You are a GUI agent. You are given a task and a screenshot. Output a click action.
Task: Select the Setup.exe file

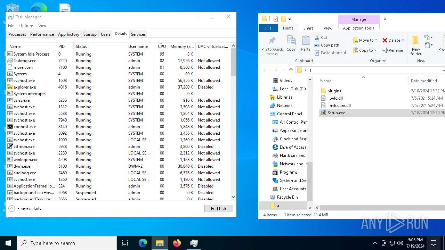pyautogui.click(x=382, y=113)
